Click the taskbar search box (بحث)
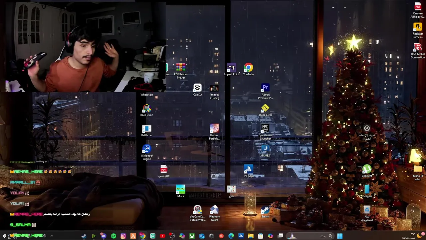This screenshot has height=240, width=426. 310,236
